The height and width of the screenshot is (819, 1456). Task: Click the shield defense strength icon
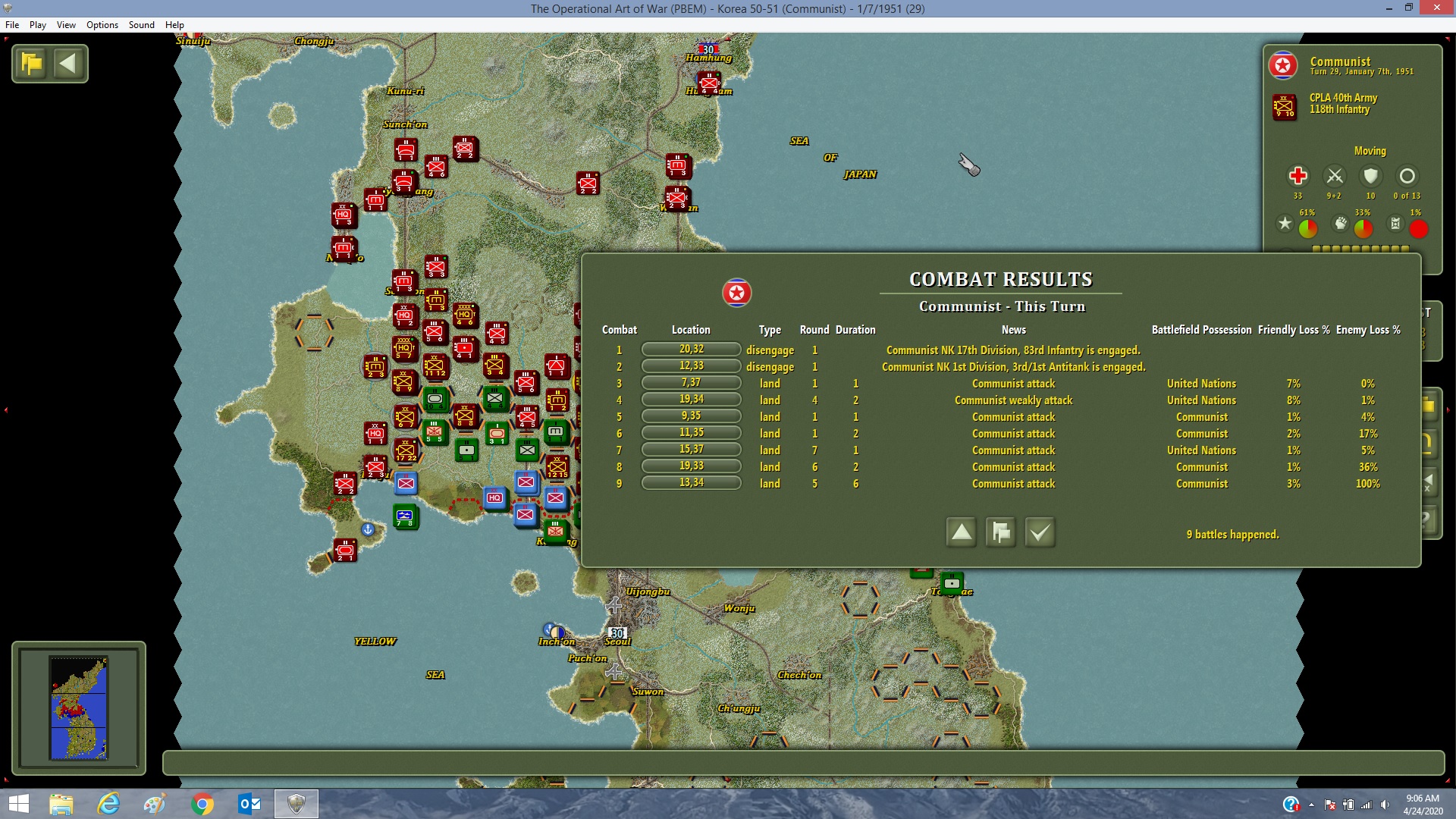click(1370, 176)
